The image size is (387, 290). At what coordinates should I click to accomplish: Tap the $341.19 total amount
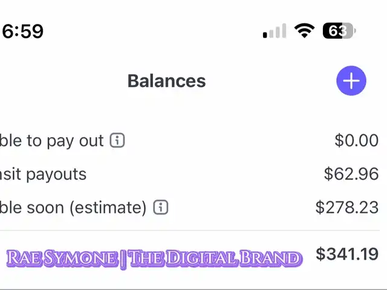[347, 254]
